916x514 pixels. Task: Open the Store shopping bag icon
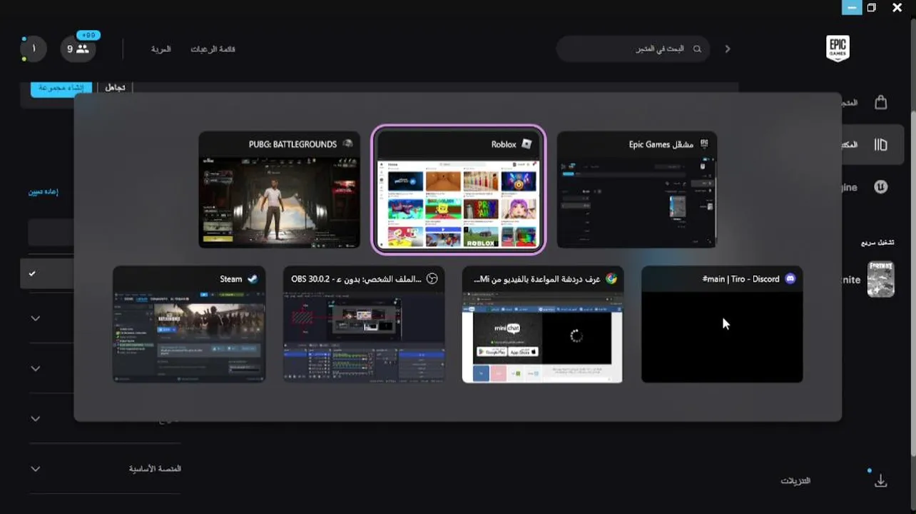tap(881, 102)
